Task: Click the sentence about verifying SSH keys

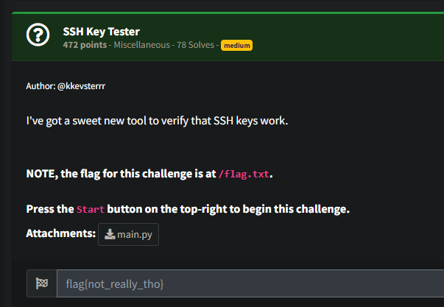Action: pos(157,121)
